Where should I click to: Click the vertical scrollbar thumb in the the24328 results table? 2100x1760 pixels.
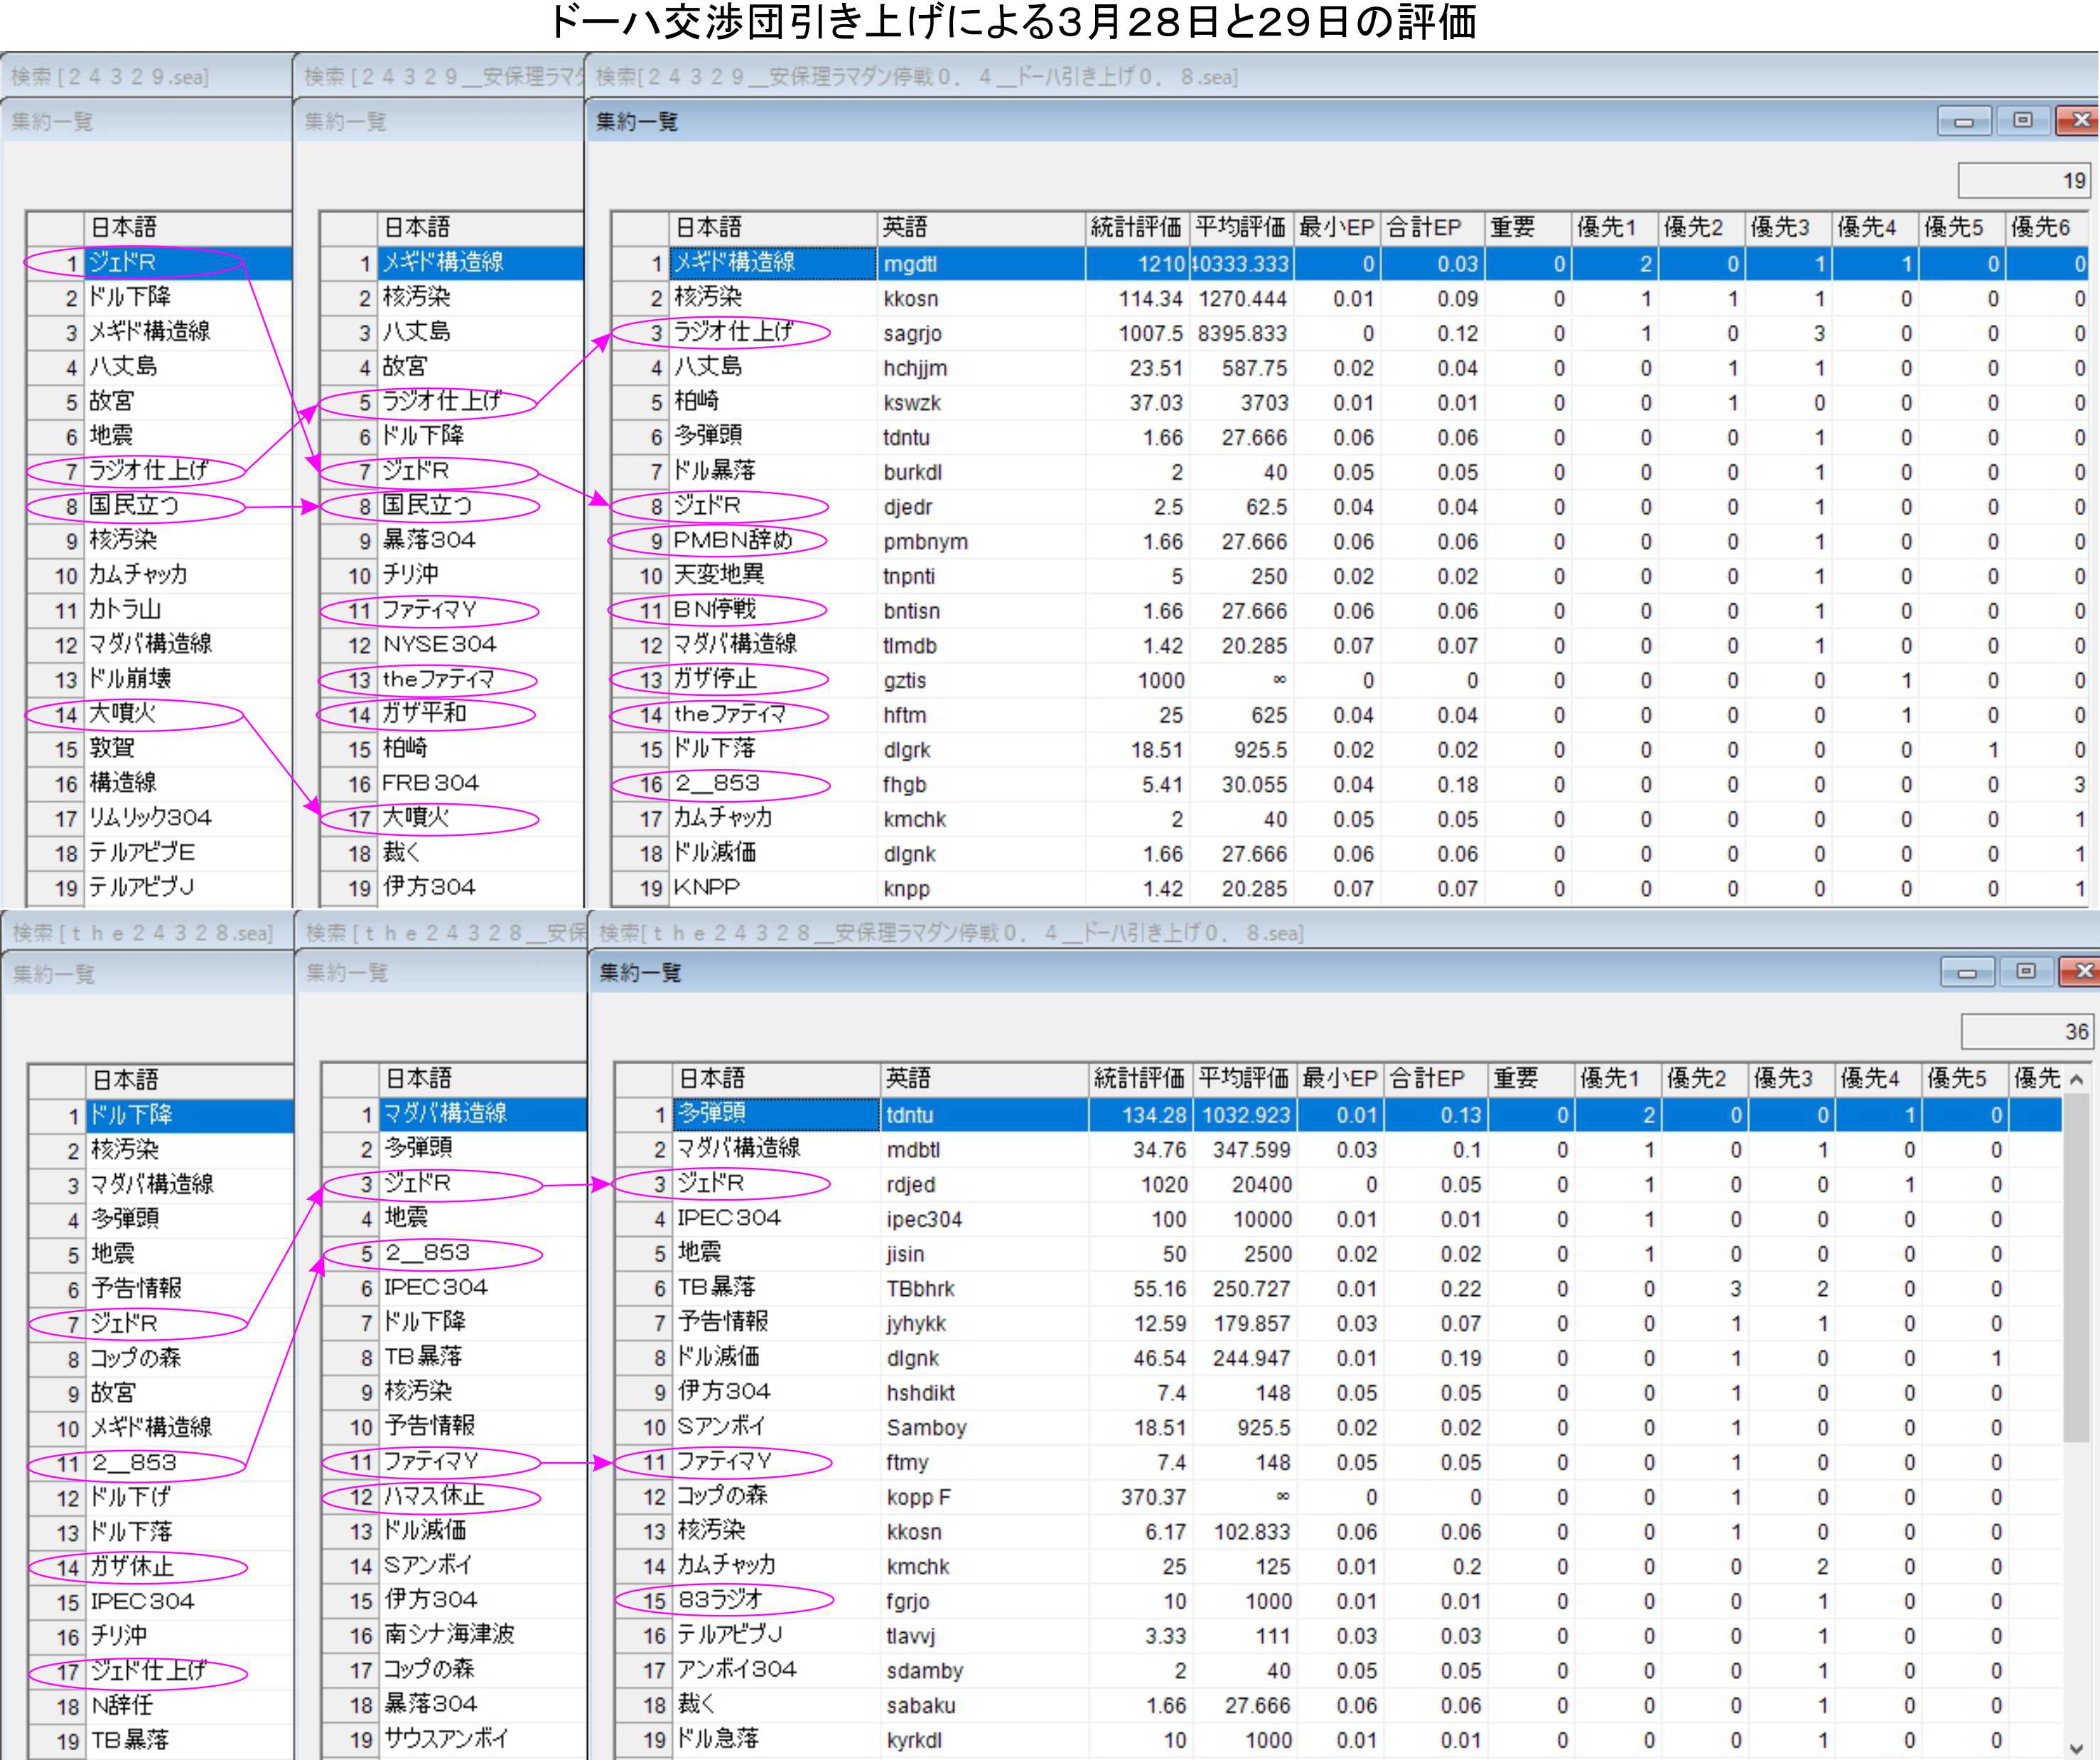pyautogui.click(x=2077, y=1268)
